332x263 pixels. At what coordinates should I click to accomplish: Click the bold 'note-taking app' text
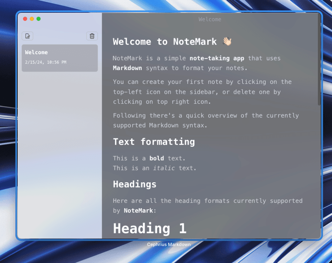click(217, 58)
